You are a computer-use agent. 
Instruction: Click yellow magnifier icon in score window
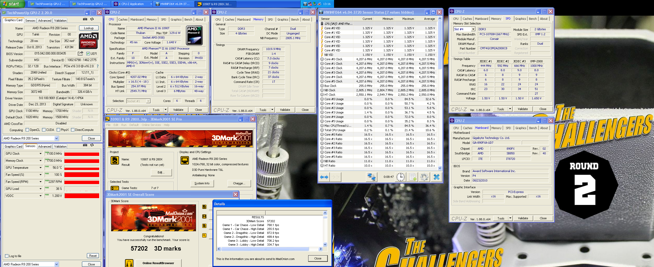tap(204, 235)
